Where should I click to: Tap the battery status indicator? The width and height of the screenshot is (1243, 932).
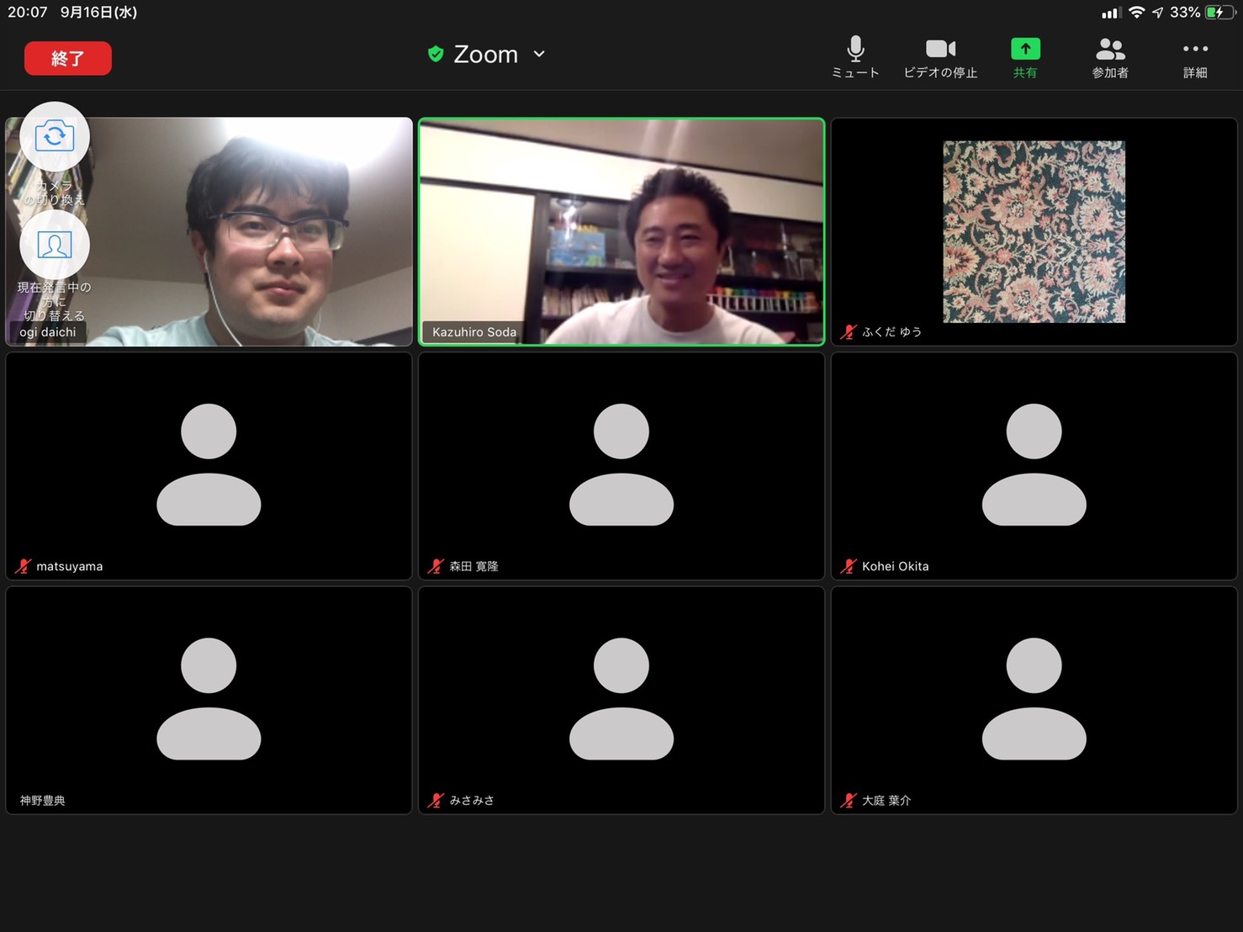coord(1216,13)
